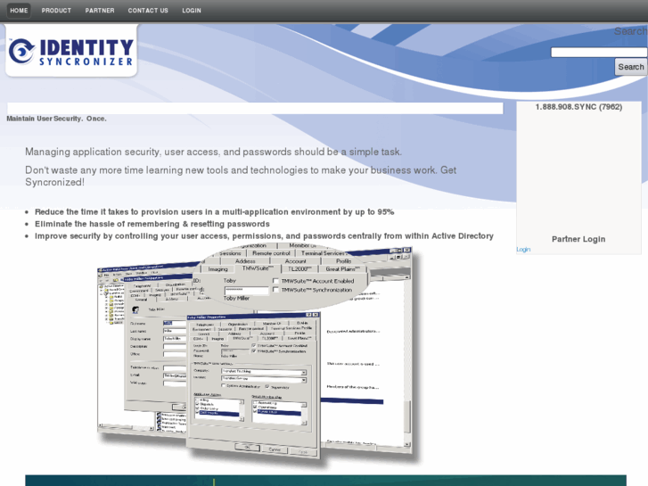The height and width of the screenshot is (486, 648).
Task: Follow the Login link under Partner Login
Action: click(523, 250)
